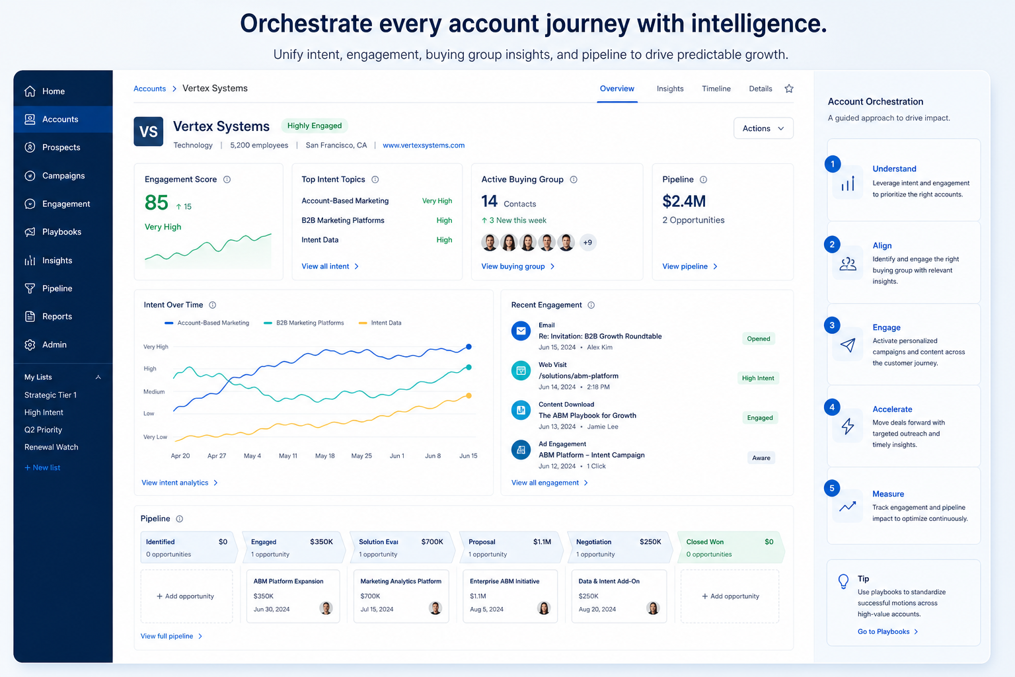1015x677 pixels.
Task: Select Renewal Watch list
Action: coord(52,448)
